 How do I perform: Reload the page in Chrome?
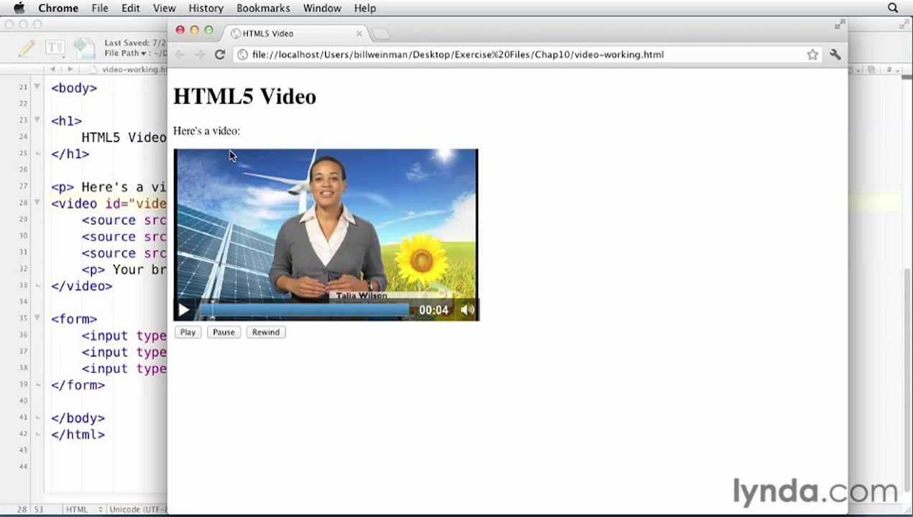pos(220,55)
